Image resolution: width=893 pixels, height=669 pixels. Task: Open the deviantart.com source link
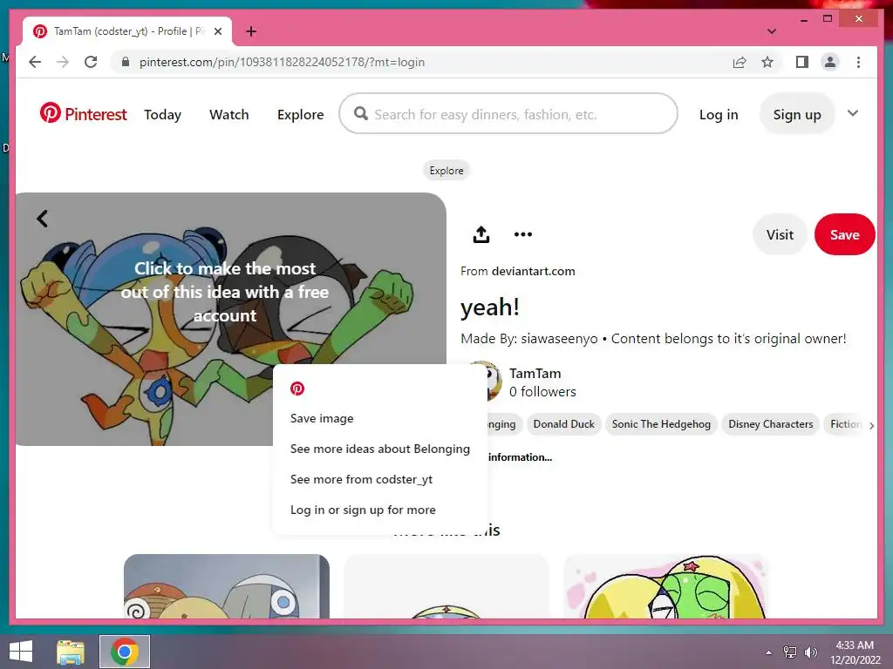[x=533, y=272]
